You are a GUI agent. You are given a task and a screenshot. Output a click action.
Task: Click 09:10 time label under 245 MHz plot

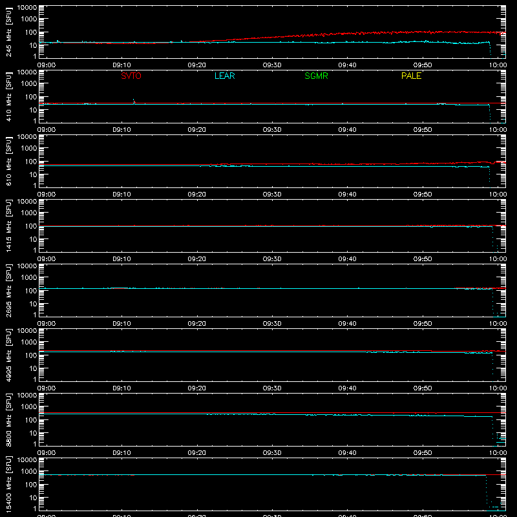tap(121, 65)
